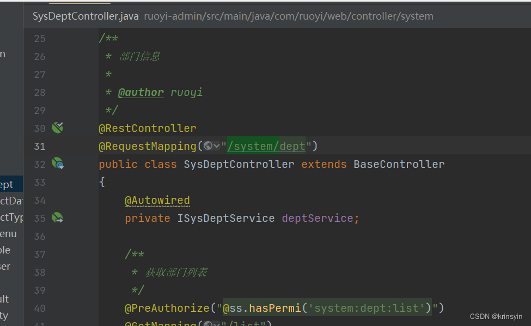This screenshot has width=531, height=326.
Task: Click the underlined @Autowired annotation
Action: [157, 200]
